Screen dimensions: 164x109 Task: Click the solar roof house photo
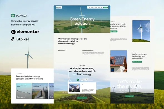(x=119, y=61)
